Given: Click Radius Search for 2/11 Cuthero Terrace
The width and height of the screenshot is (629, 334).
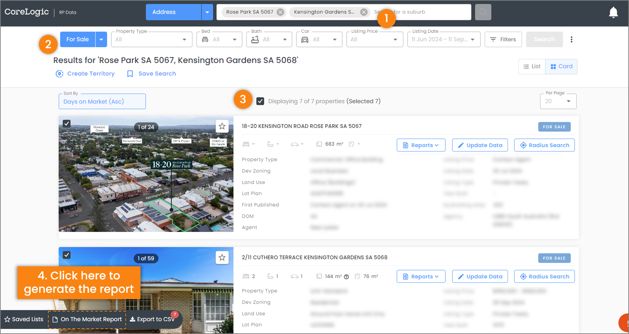Looking at the screenshot, I should (545, 276).
